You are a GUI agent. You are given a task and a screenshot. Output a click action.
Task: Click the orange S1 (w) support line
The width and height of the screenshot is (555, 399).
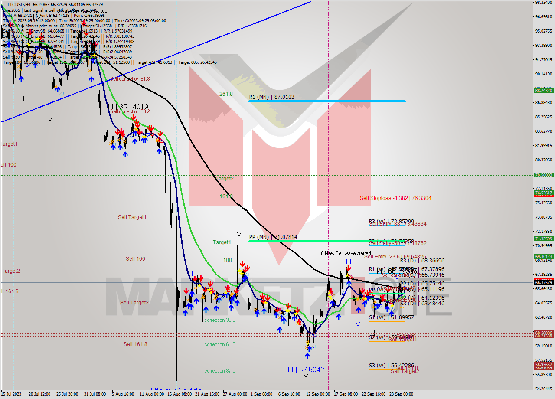point(387,321)
